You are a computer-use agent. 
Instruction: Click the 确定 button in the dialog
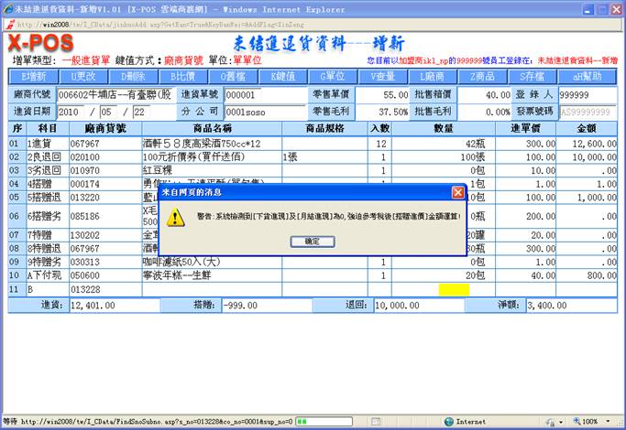[x=312, y=241]
